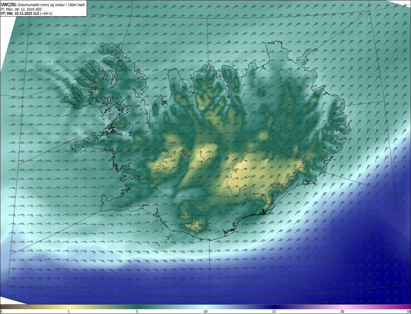Click the map value label 4.5

pos(75,147)
